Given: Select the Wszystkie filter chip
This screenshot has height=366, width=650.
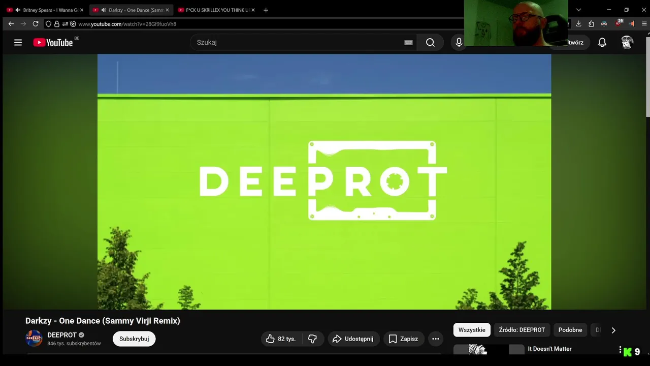Looking at the screenshot, I should (472, 330).
